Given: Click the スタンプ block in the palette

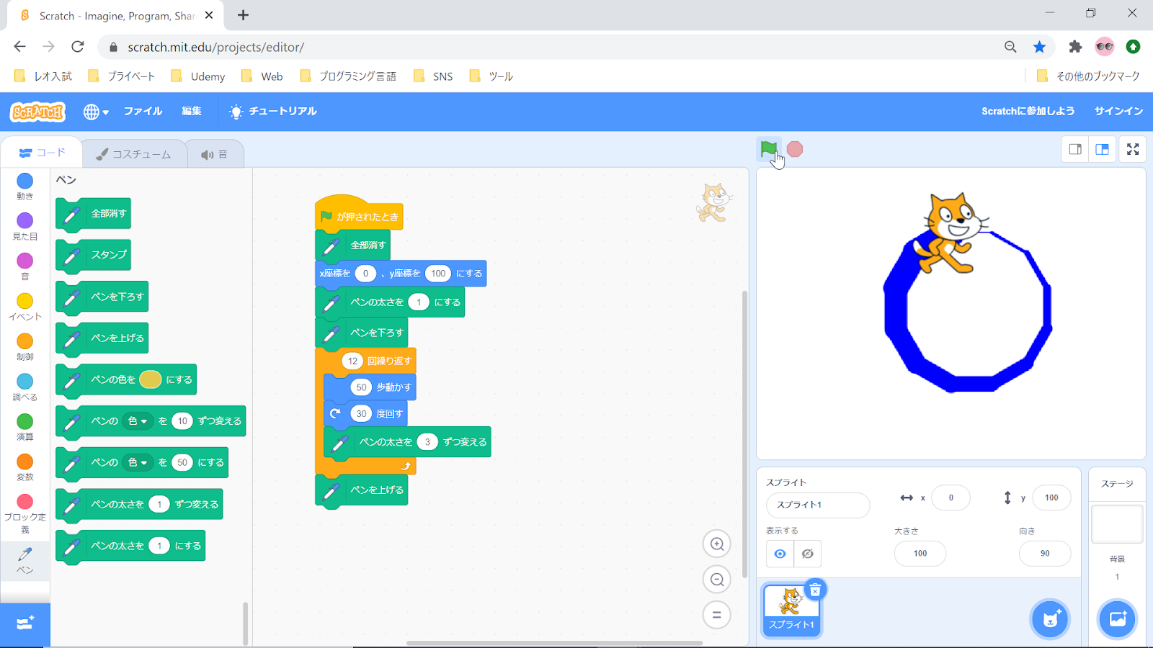Looking at the screenshot, I should (x=94, y=256).
